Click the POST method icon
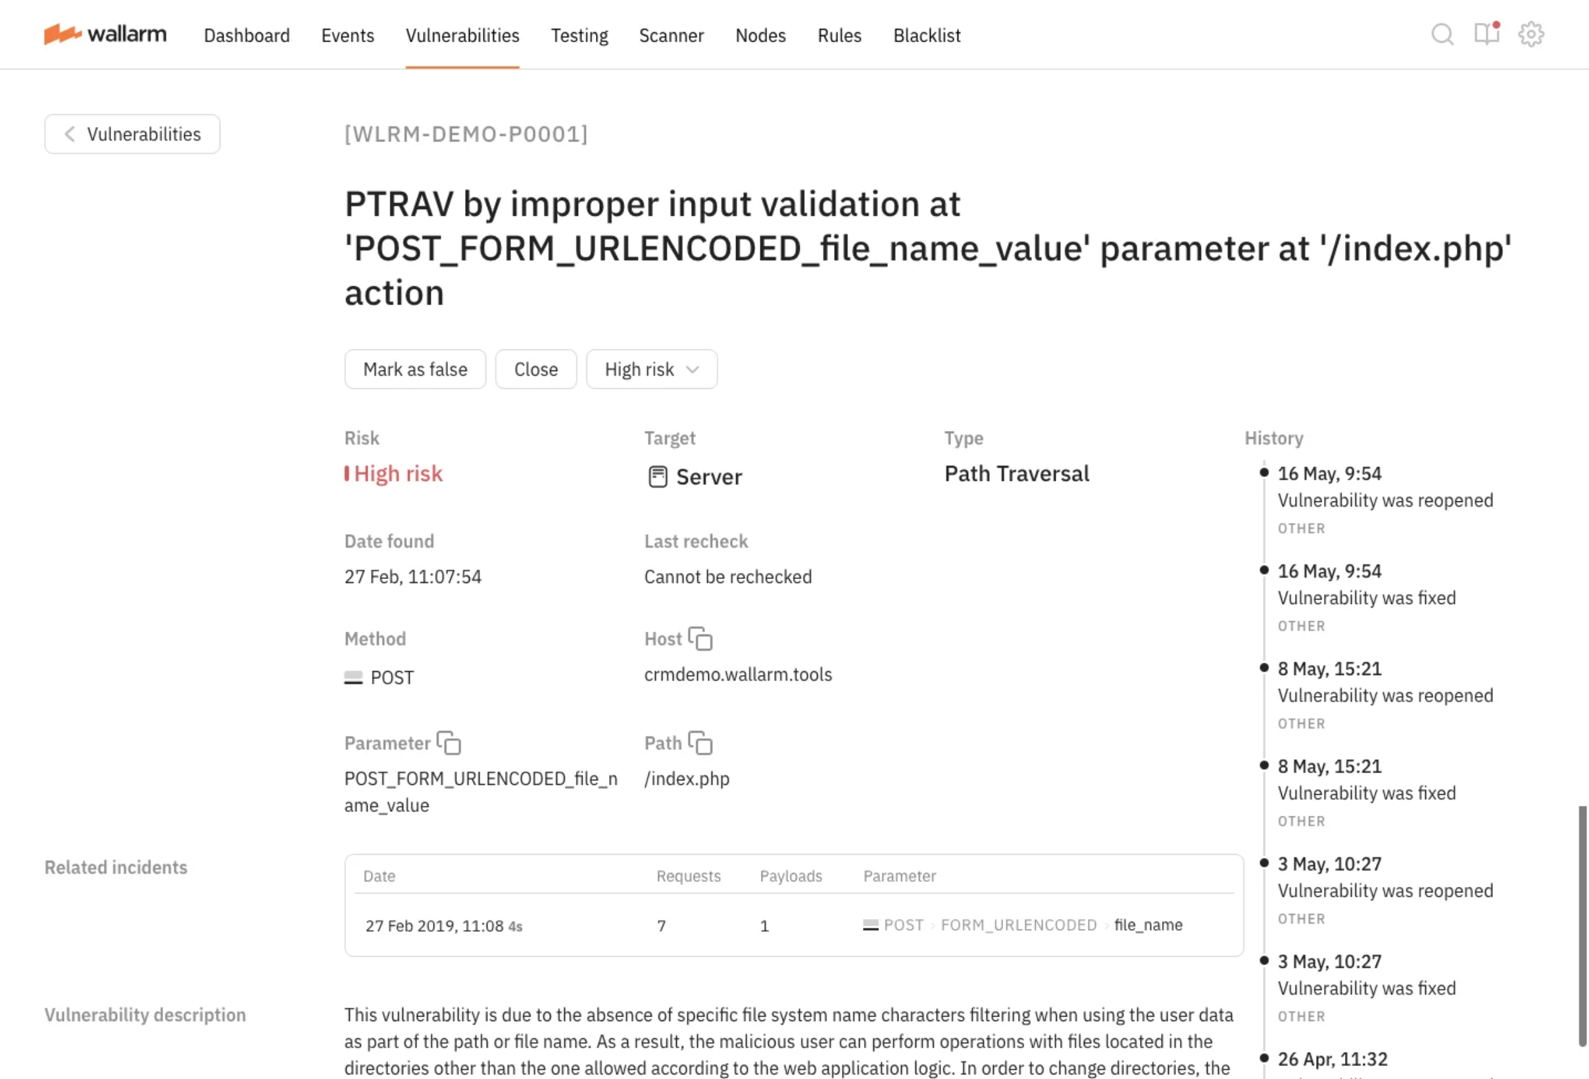 coord(353,678)
